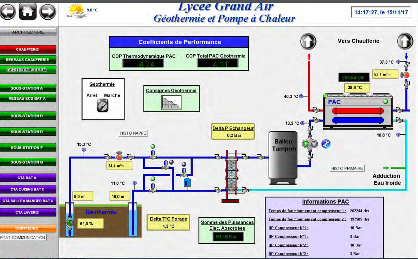Click the blue wrench maintenance icon
The image size is (418, 259).
[x=326, y=144]
